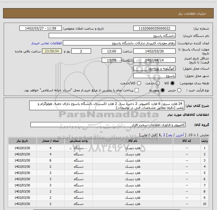This screenshot has width=217, height=210.
Task: Choose the متوسط purchase type radio
Action: [x=163, y=90]
